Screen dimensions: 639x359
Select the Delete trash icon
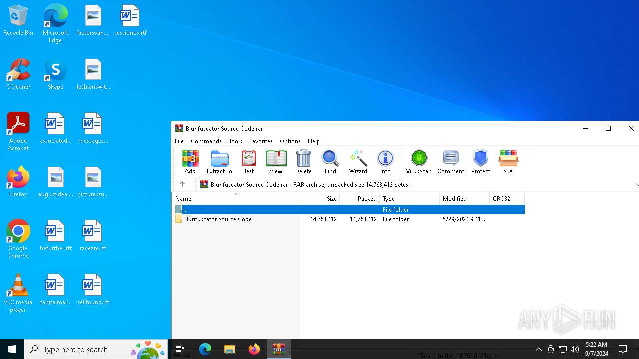coord(303,162)
